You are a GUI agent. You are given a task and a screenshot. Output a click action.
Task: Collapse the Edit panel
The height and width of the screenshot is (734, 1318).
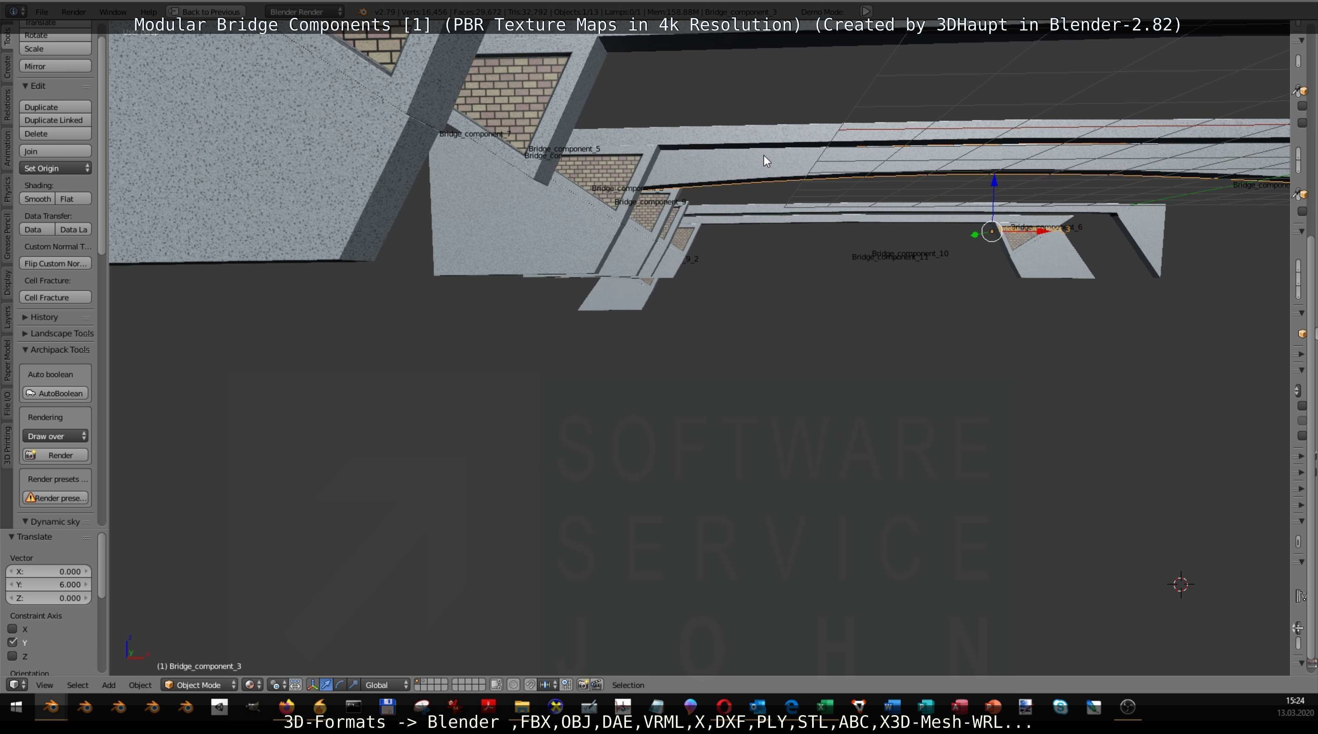25,86
